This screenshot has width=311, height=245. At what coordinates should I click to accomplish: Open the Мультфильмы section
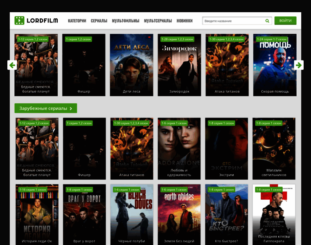pos(126,21)
